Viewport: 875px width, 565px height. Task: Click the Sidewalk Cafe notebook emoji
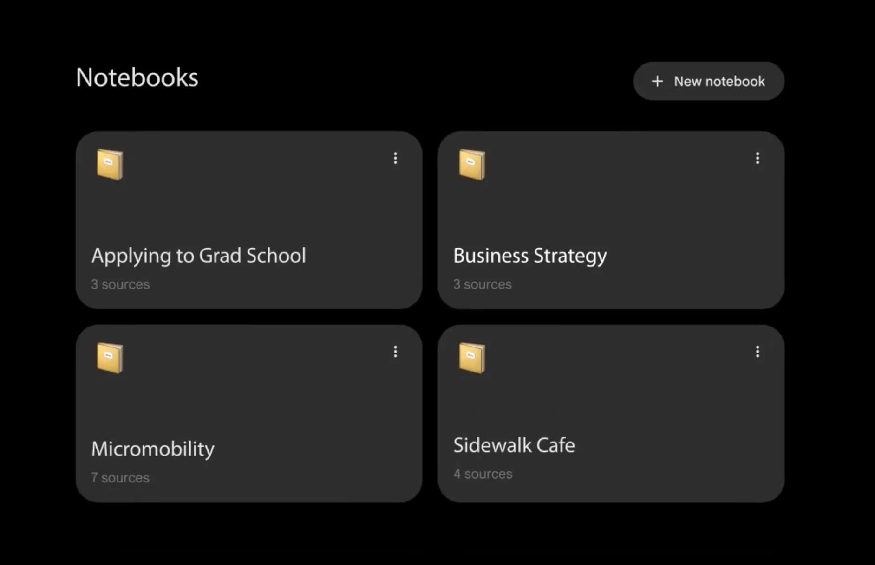pyautogui.click(x=472, y=357)
